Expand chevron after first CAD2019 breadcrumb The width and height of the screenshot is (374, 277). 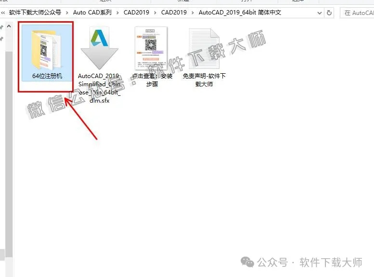[155, 13]
